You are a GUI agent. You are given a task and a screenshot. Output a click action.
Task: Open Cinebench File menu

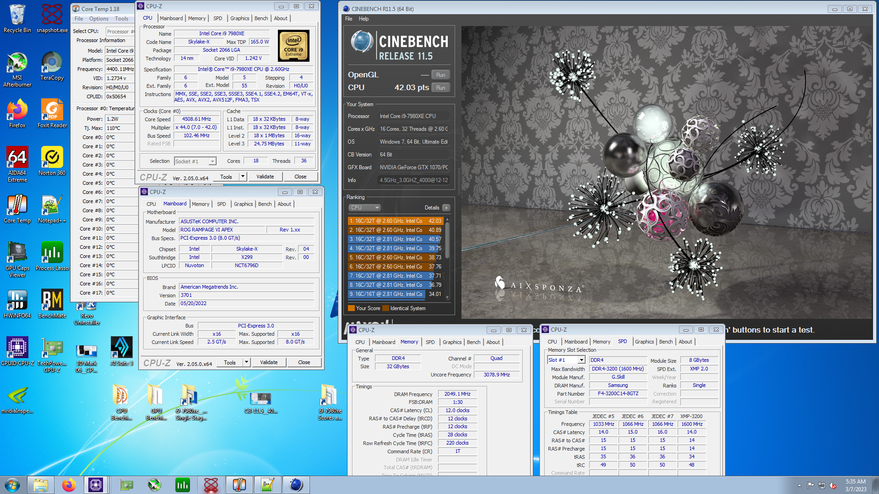pyautogui.click(x=349, y=19)
